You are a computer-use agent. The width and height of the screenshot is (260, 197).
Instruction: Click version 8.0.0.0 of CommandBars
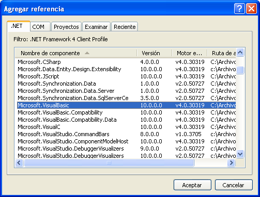point(149,134)
